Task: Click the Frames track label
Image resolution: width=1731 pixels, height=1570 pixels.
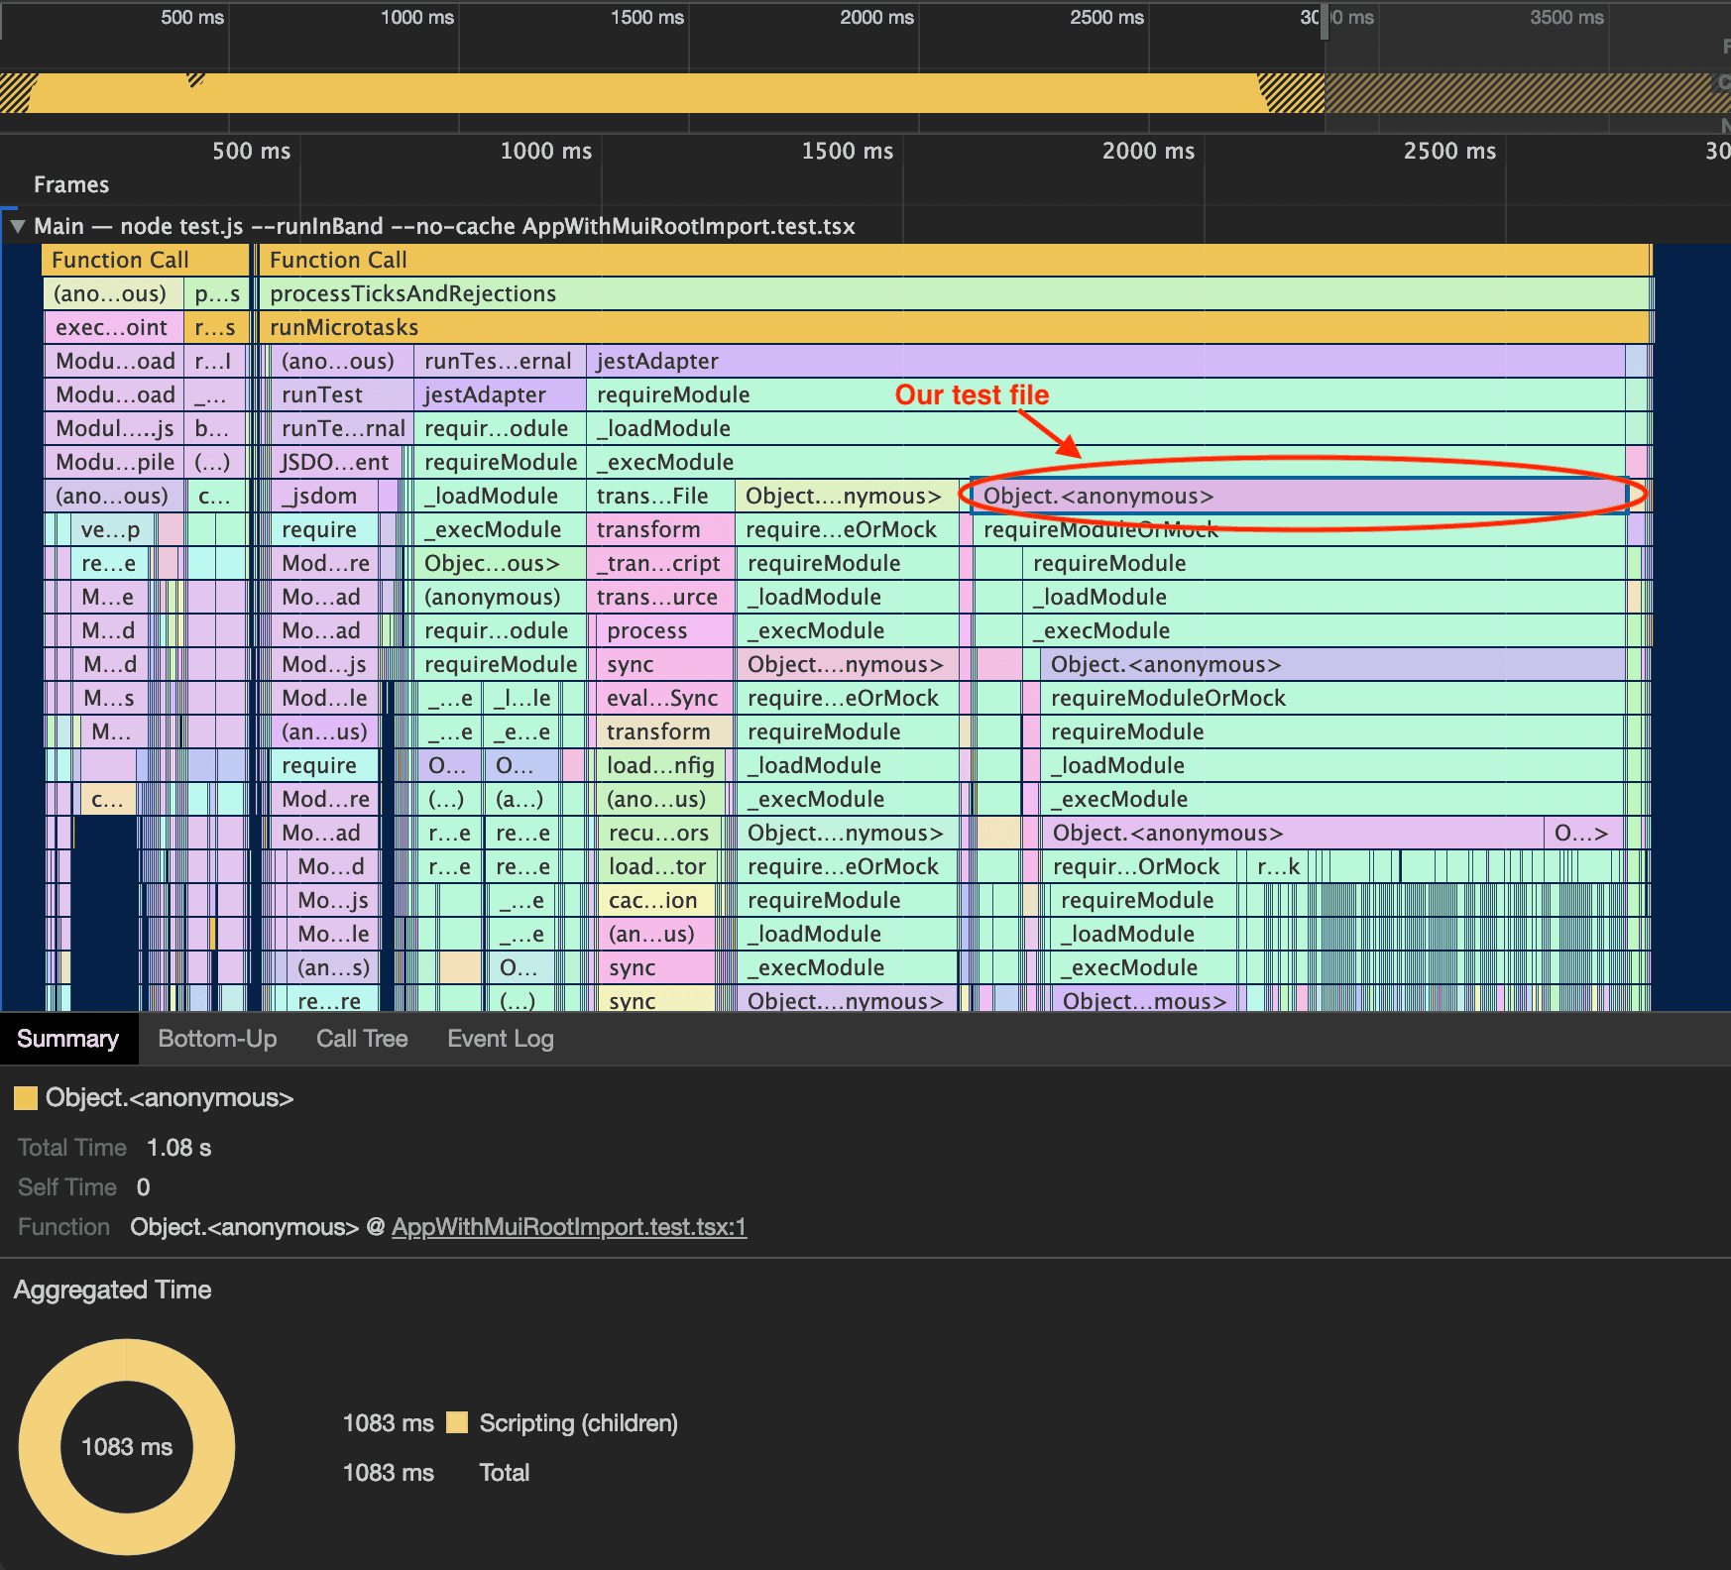Action: coord(71,185)
